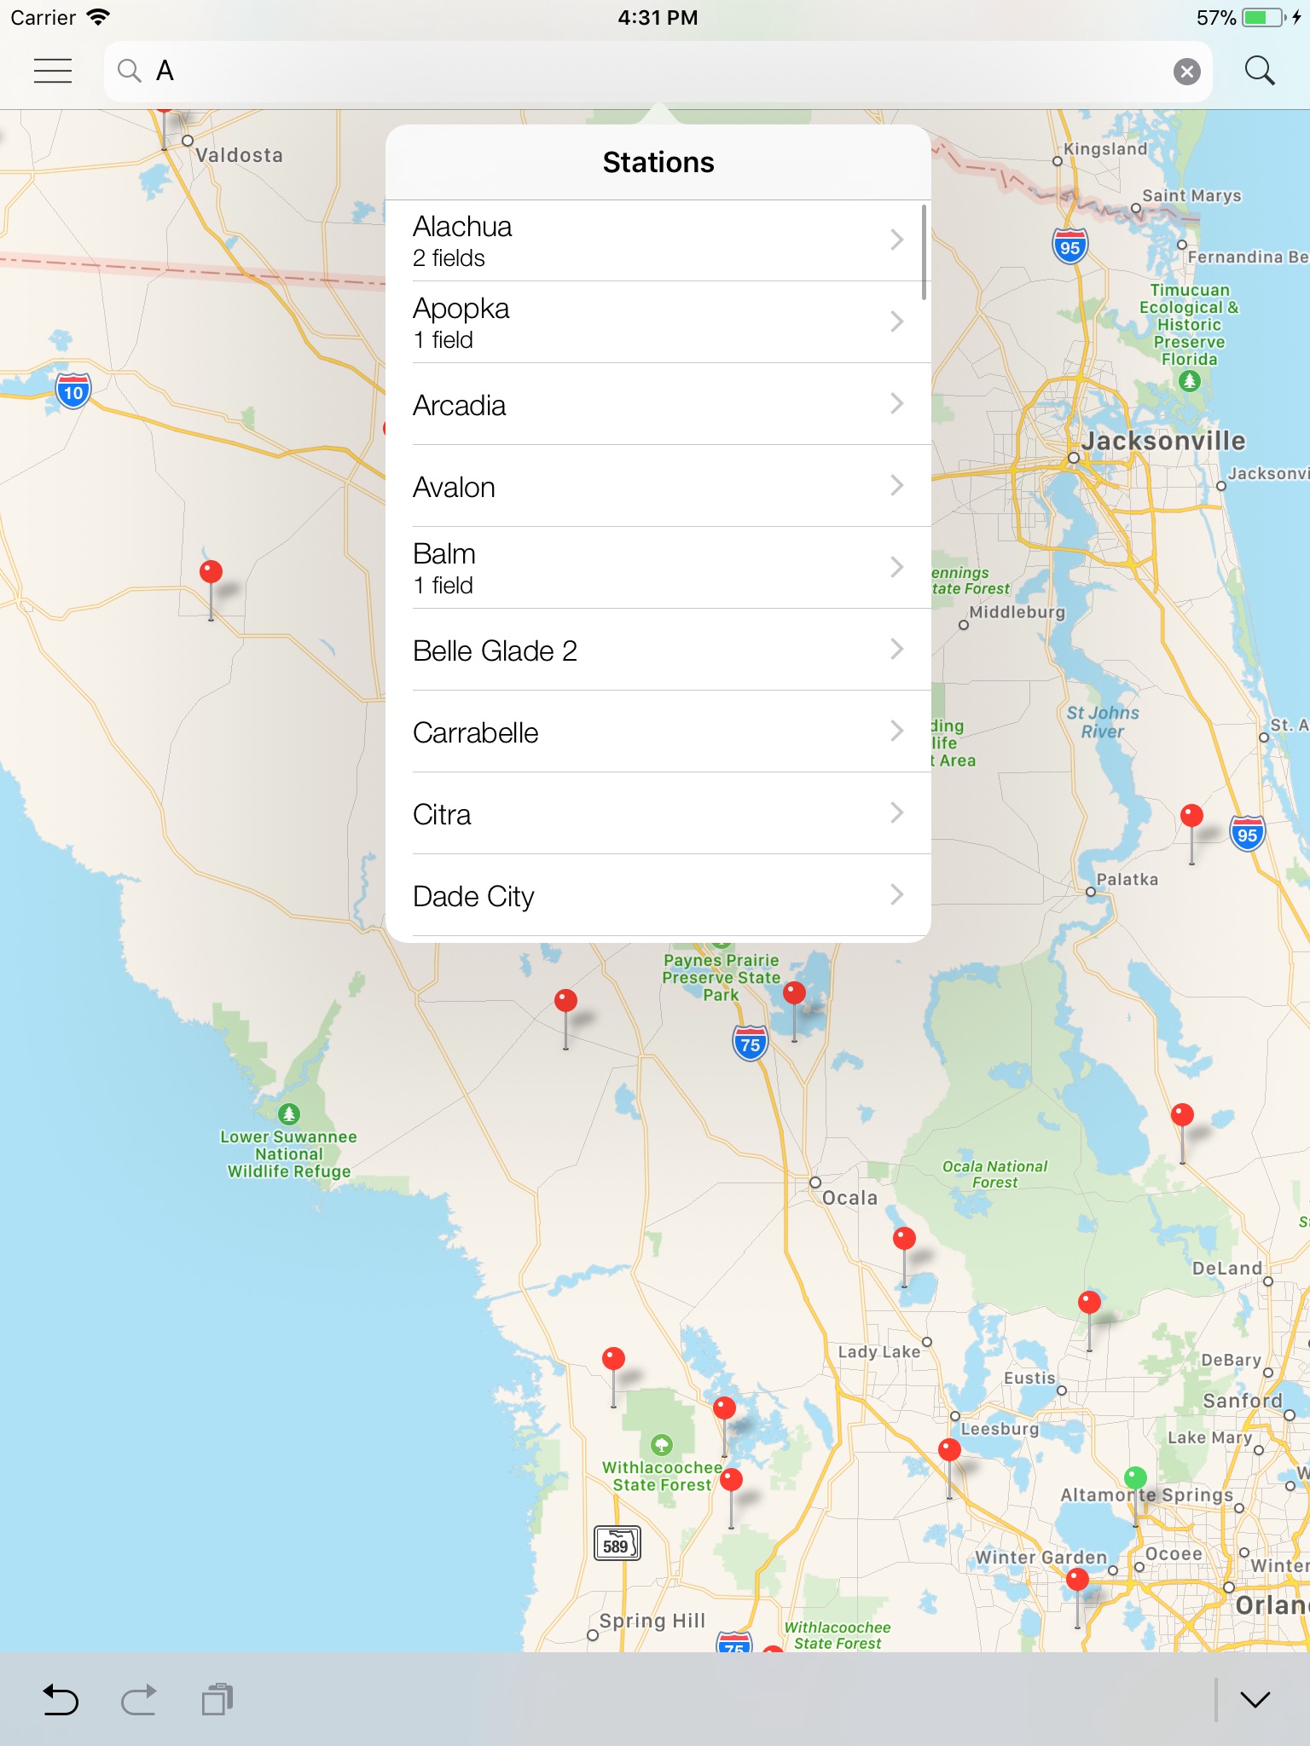Expand Belle Glade 2 row chevron
The height and width of the screenshot is (1746, 1310).
click(x=896, y=649)
